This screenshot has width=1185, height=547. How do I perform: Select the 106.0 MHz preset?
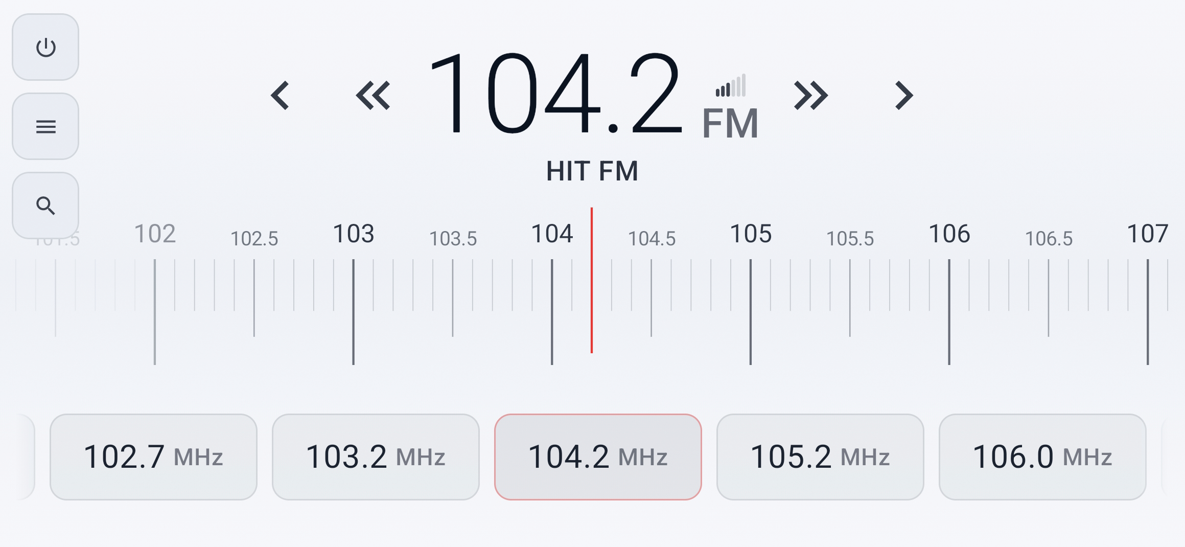(1042, 457)
